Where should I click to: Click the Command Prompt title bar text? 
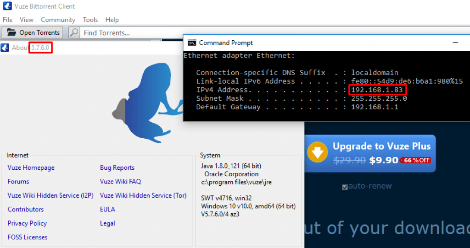[226, 43]
